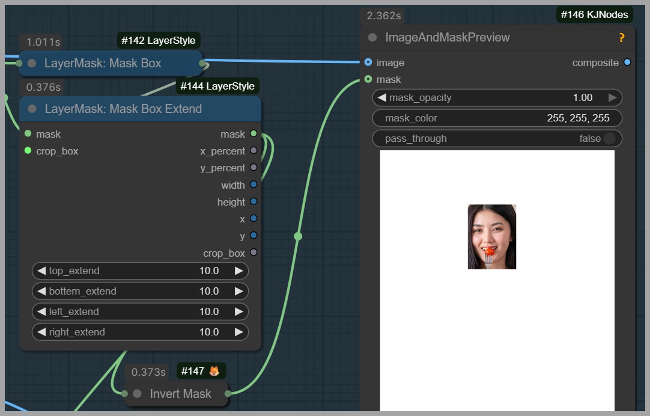Viewport: 650px width, 416px height.
Task: Collapse the ImageAndMaskPreview node using its dot
Action: point(372,37)
